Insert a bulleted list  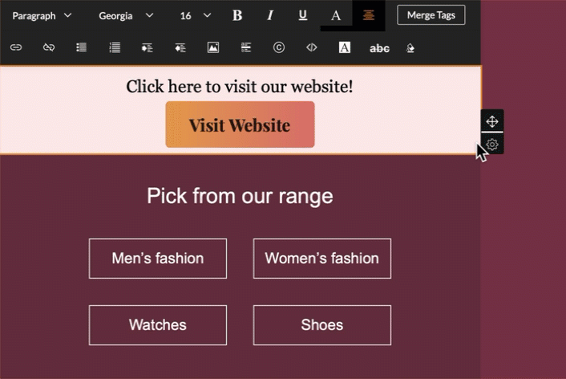tap(81, 47)
